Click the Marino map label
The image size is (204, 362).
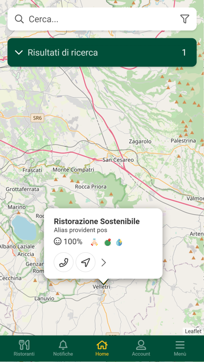17,207
